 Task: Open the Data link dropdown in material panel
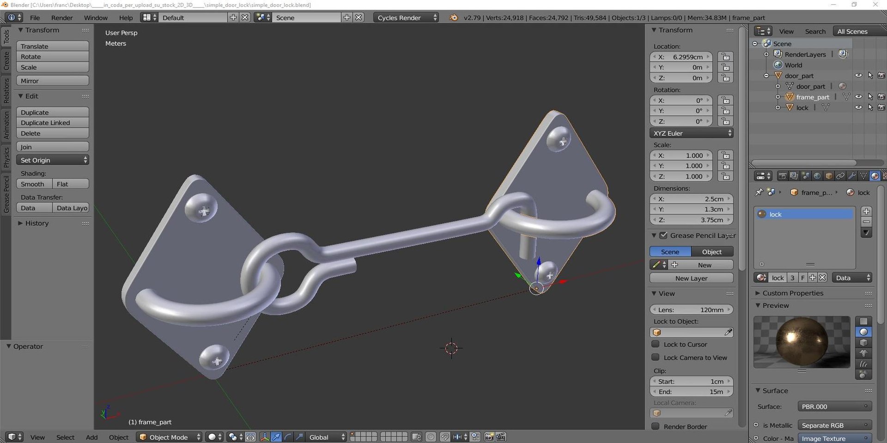[852, 278]
